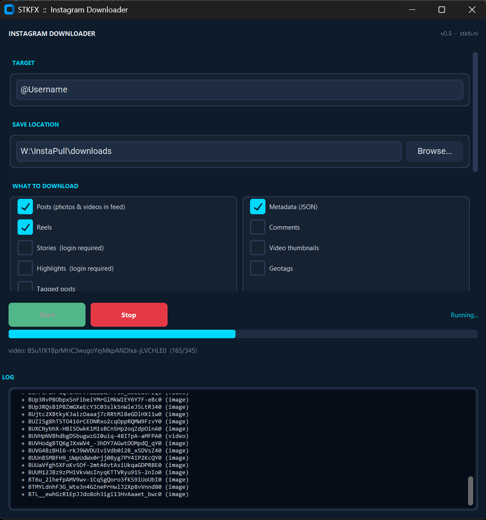Click the current video status line (165/345)
Viewport: 486px width, 520px height.
pyautogui.click(x=103, y=351)
